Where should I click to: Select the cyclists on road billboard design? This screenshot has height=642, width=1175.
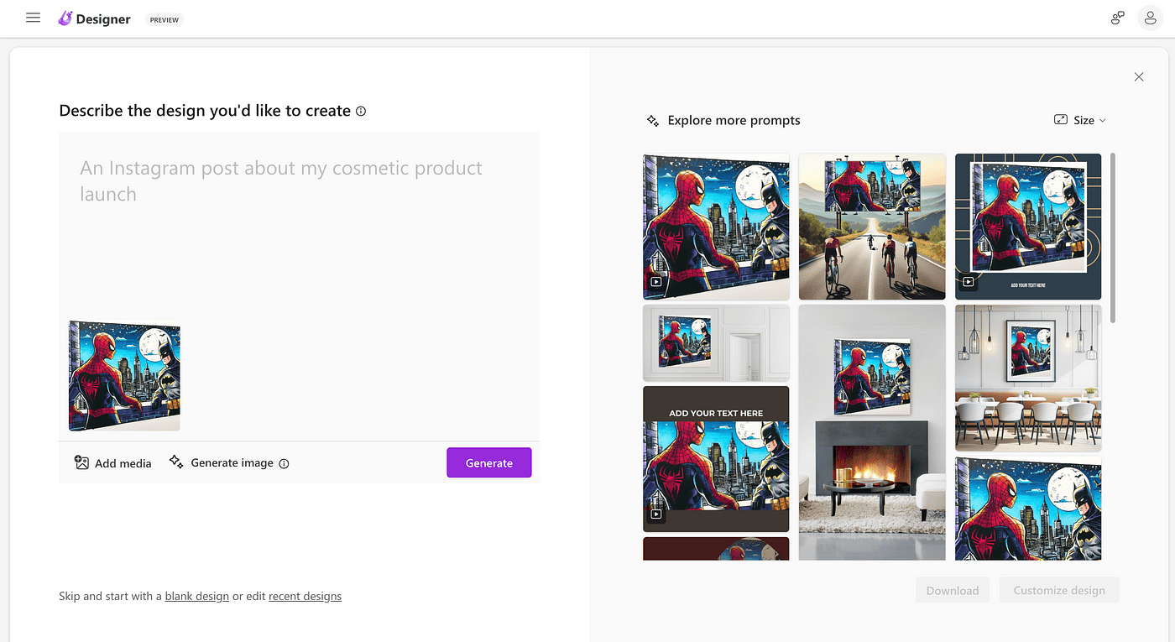[x=872, y=227]
